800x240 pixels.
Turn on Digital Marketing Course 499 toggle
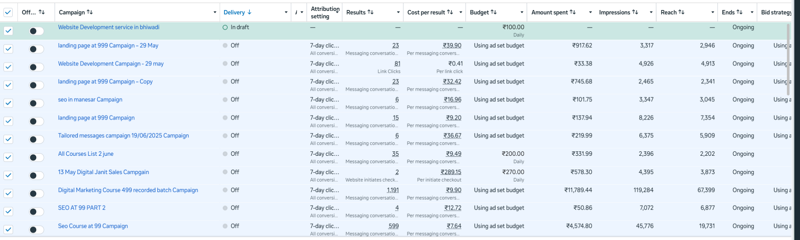(36, 194)
